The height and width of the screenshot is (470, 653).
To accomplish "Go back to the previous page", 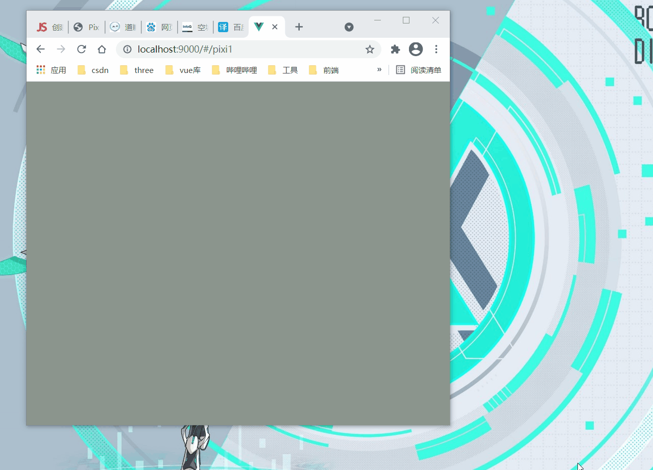I will click(40, 50).
